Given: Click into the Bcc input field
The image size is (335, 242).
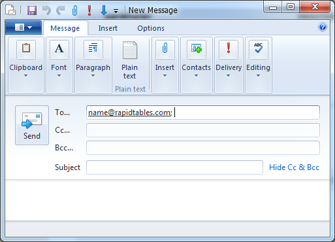Looking at the screenshot, I should [x=203, y=148].
